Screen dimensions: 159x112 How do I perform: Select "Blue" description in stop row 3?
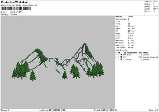coord(129,60)
